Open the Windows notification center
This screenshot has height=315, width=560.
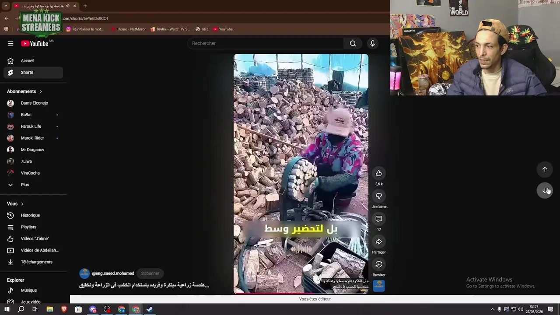pyautogui.click(x=550, y=309)
